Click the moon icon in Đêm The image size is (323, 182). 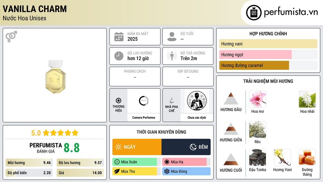click(x=193, y=147)
